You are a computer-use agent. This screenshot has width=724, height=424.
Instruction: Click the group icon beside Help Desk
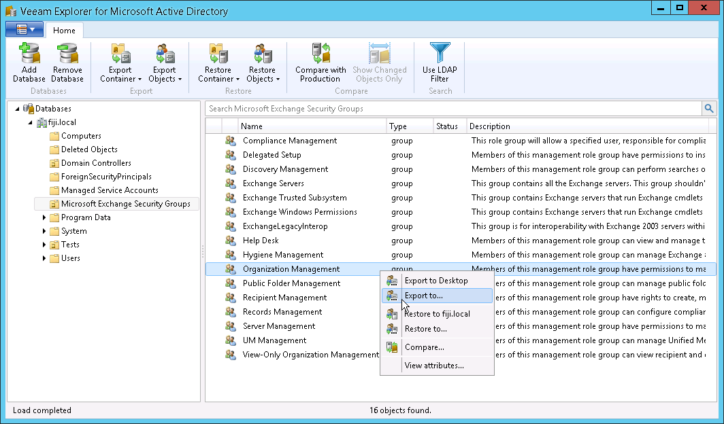coord(231,241)
